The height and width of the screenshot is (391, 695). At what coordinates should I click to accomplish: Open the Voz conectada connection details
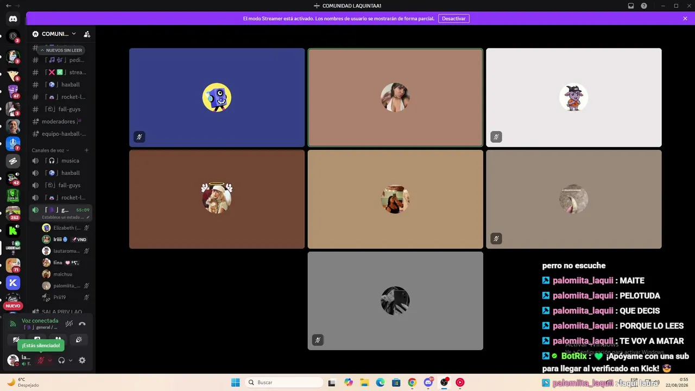40,321
